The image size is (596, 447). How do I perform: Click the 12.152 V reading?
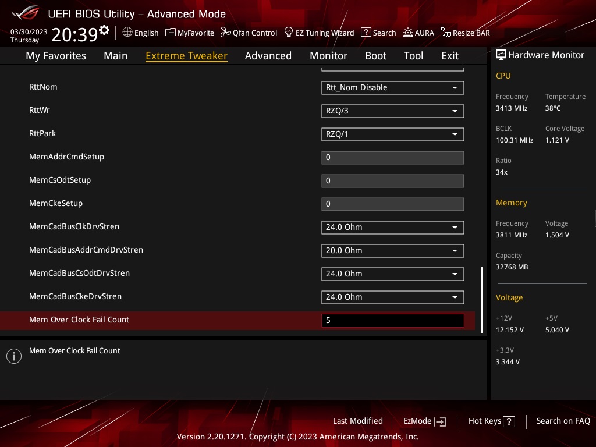point(509,330)
